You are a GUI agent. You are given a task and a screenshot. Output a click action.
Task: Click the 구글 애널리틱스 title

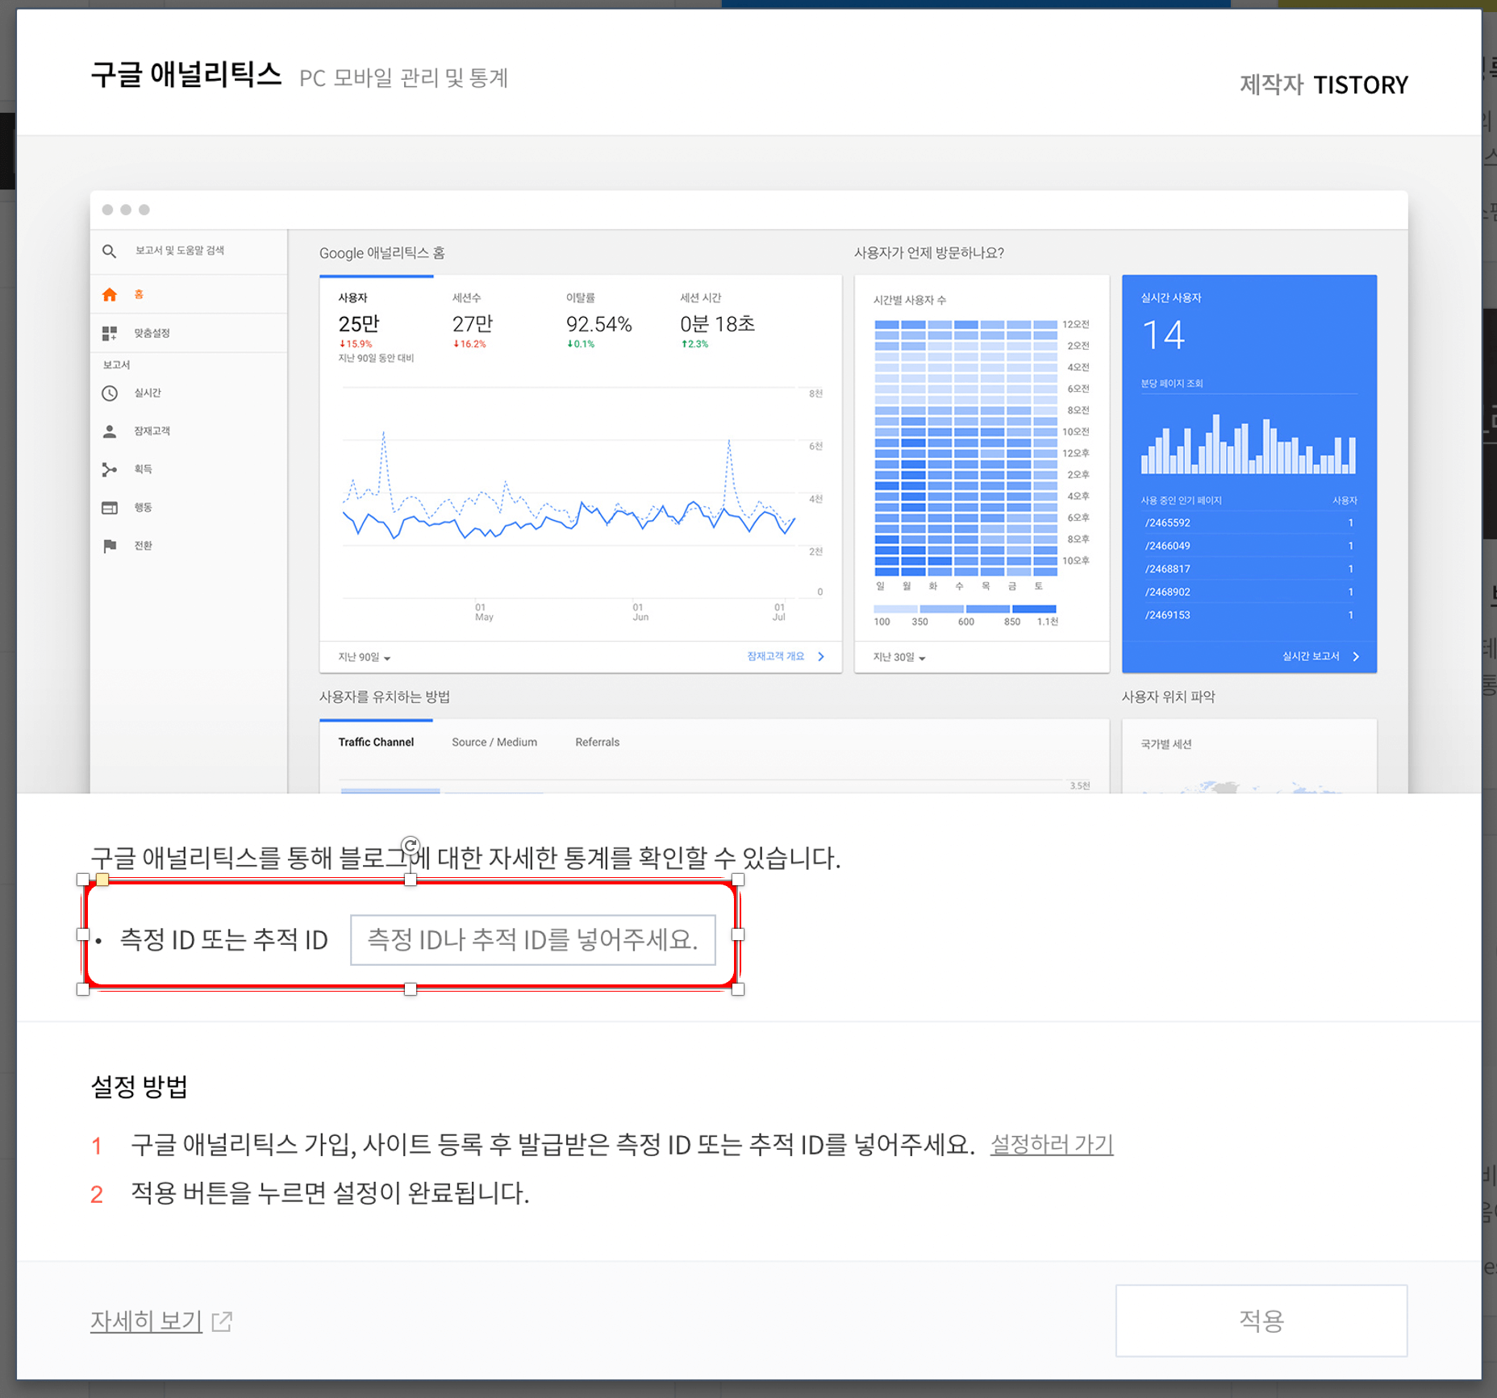tap(186, 75)
